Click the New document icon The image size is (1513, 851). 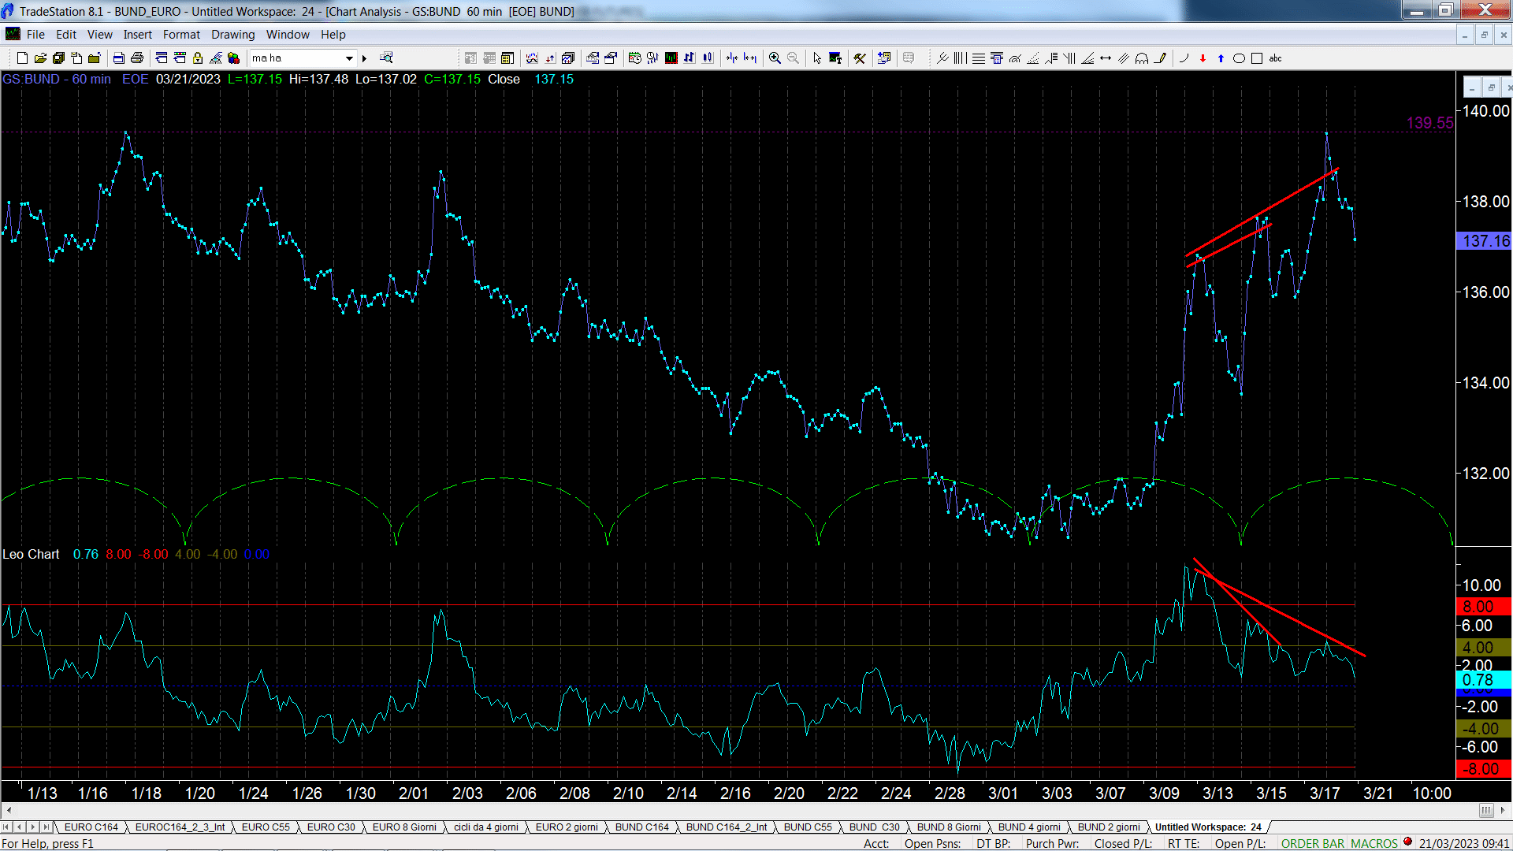22,58
